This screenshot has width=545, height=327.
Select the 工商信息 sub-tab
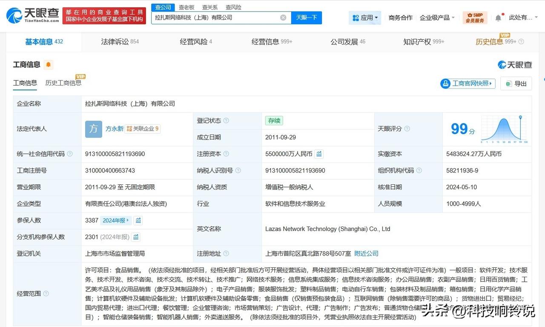(x=25, y=83)
